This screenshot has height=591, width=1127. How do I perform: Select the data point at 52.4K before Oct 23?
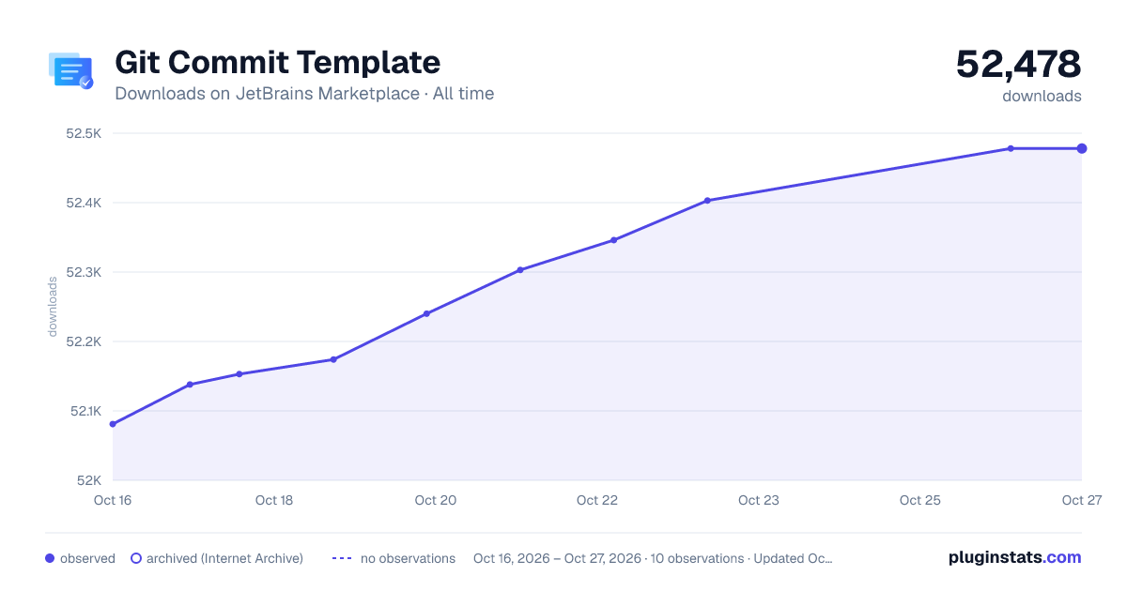[x=707, y=200]
